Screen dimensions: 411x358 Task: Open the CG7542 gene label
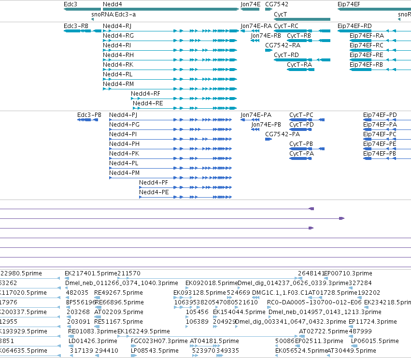click(x=277, y=4)
